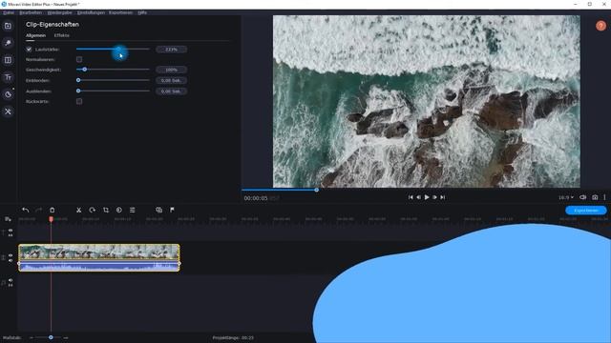The width and height of the screenshot is (611, 343).
Task: Zoom out timeline with minus button
Action: [32, 337]
